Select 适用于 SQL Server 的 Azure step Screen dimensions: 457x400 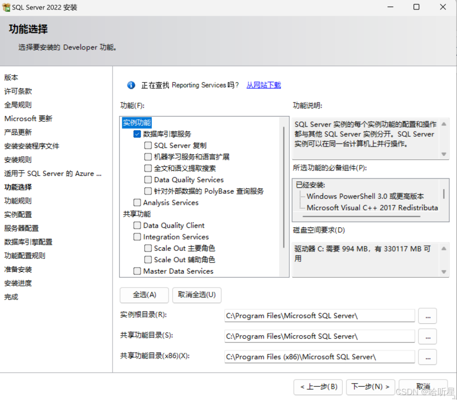pos(53,174)
